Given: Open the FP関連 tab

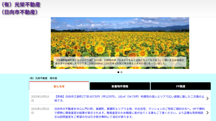Looking at the screenshot, I should click(180, 86).
